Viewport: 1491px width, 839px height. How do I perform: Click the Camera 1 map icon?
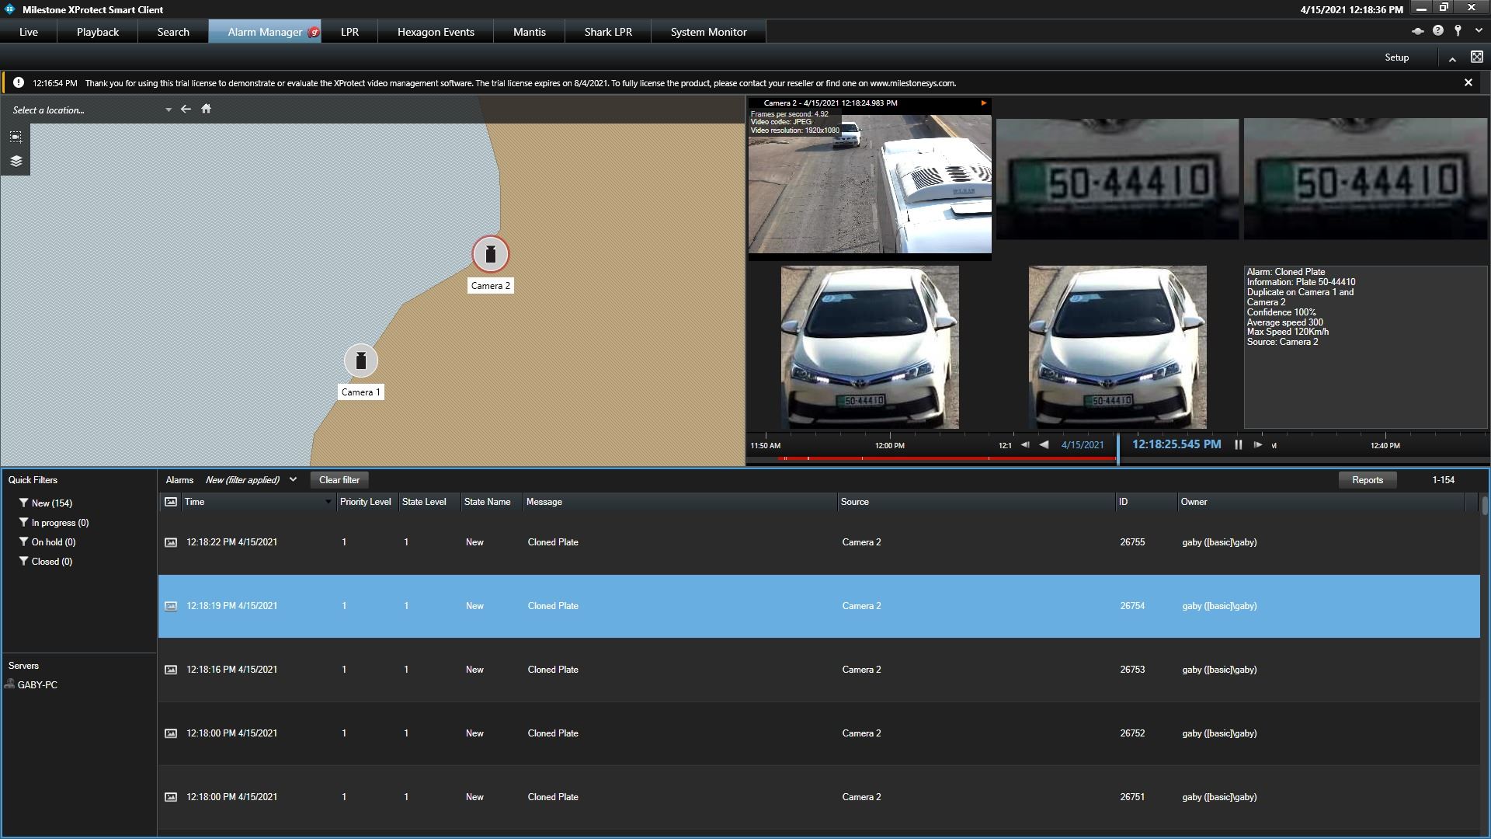pos(360,360)
